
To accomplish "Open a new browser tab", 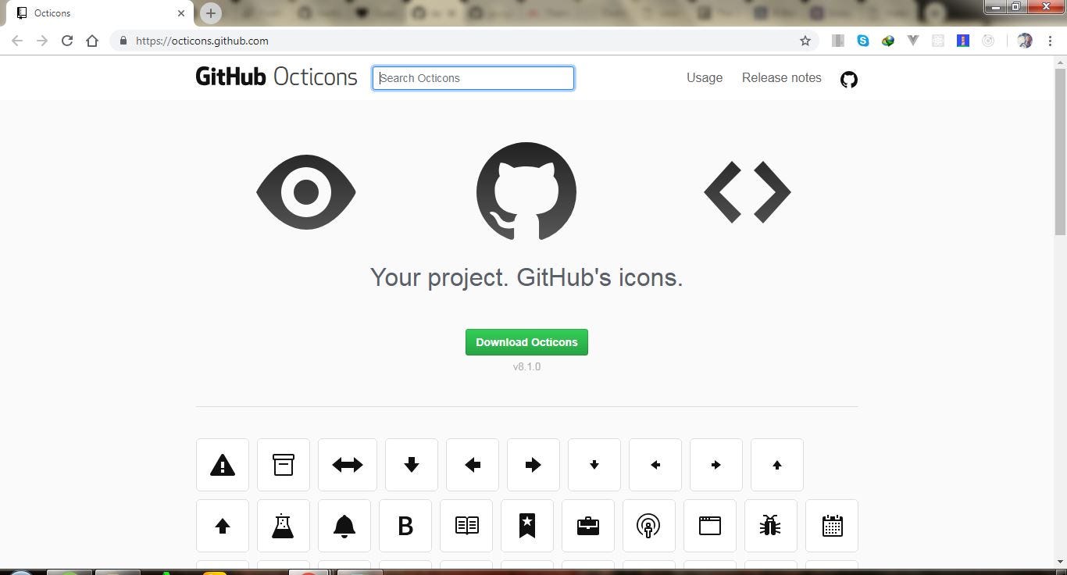I will click(210, 13).
